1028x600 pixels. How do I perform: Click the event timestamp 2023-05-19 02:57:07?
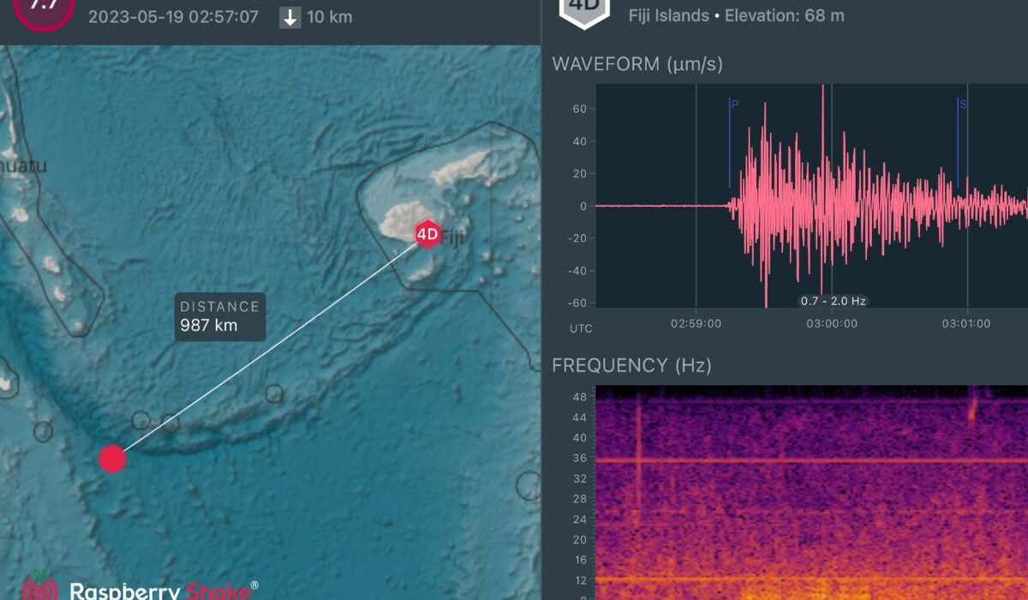173,17
